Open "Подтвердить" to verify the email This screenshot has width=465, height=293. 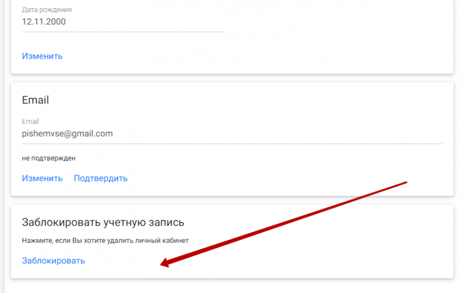click(101, 178)
